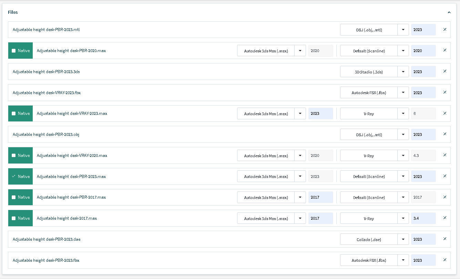The image size is (460, 279).
Task: Remove the Adjustable height desk-VRAY-2020.max file
Action: click(x=444, y=155)
